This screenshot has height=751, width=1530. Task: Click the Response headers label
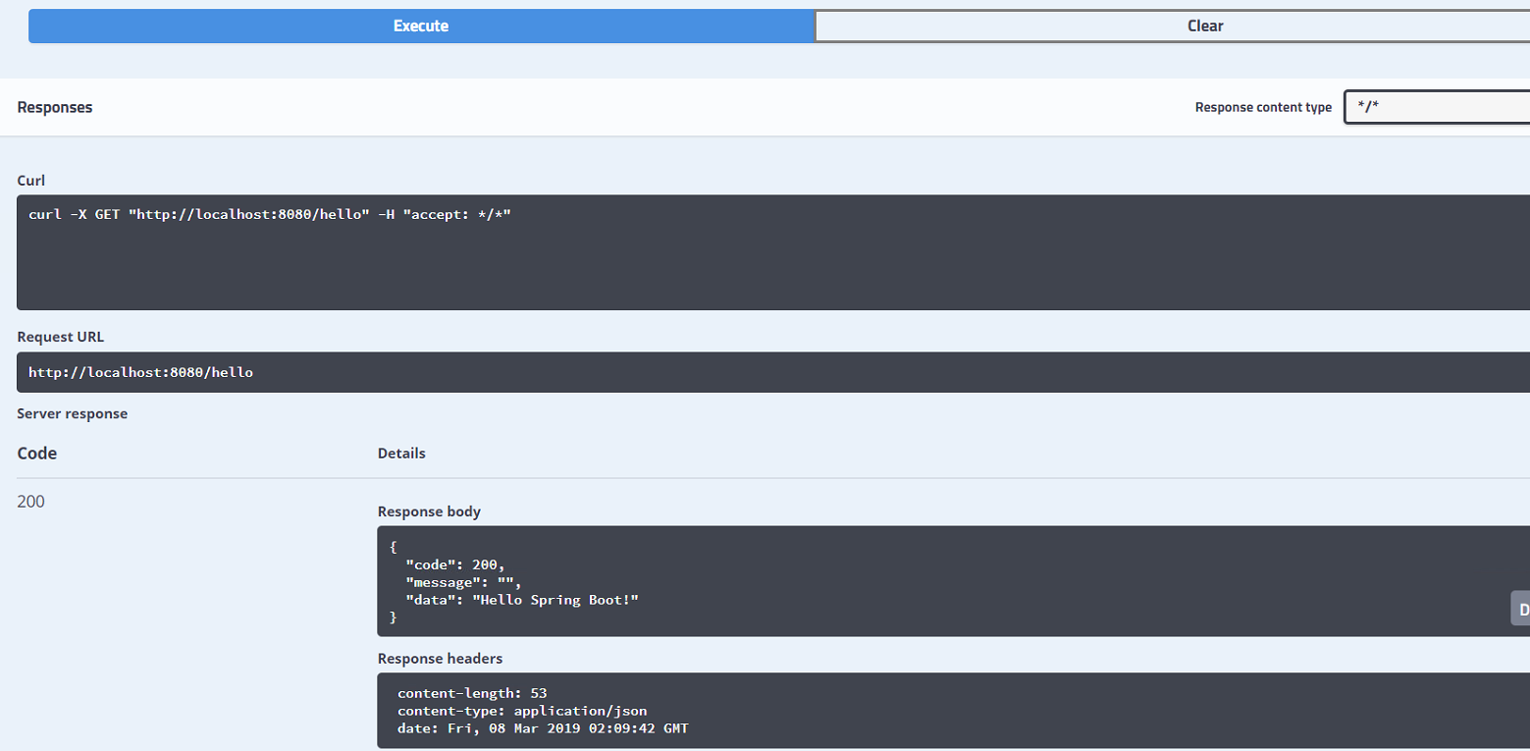[440, 659]
